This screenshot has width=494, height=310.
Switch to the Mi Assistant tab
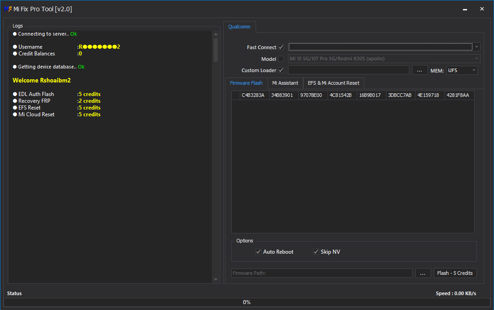285,83
